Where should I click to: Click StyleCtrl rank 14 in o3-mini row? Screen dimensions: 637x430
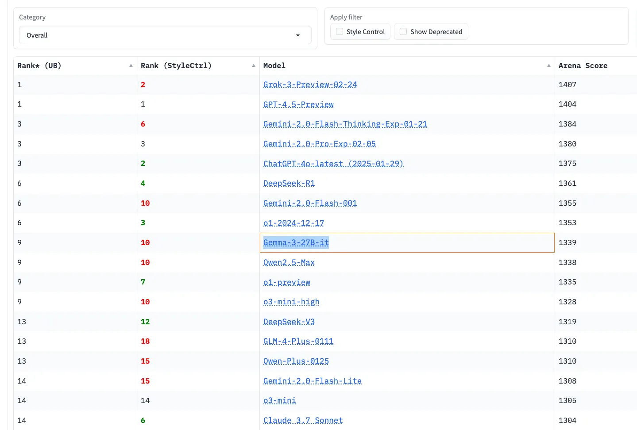pyautogui.click(x=145, y=400)
